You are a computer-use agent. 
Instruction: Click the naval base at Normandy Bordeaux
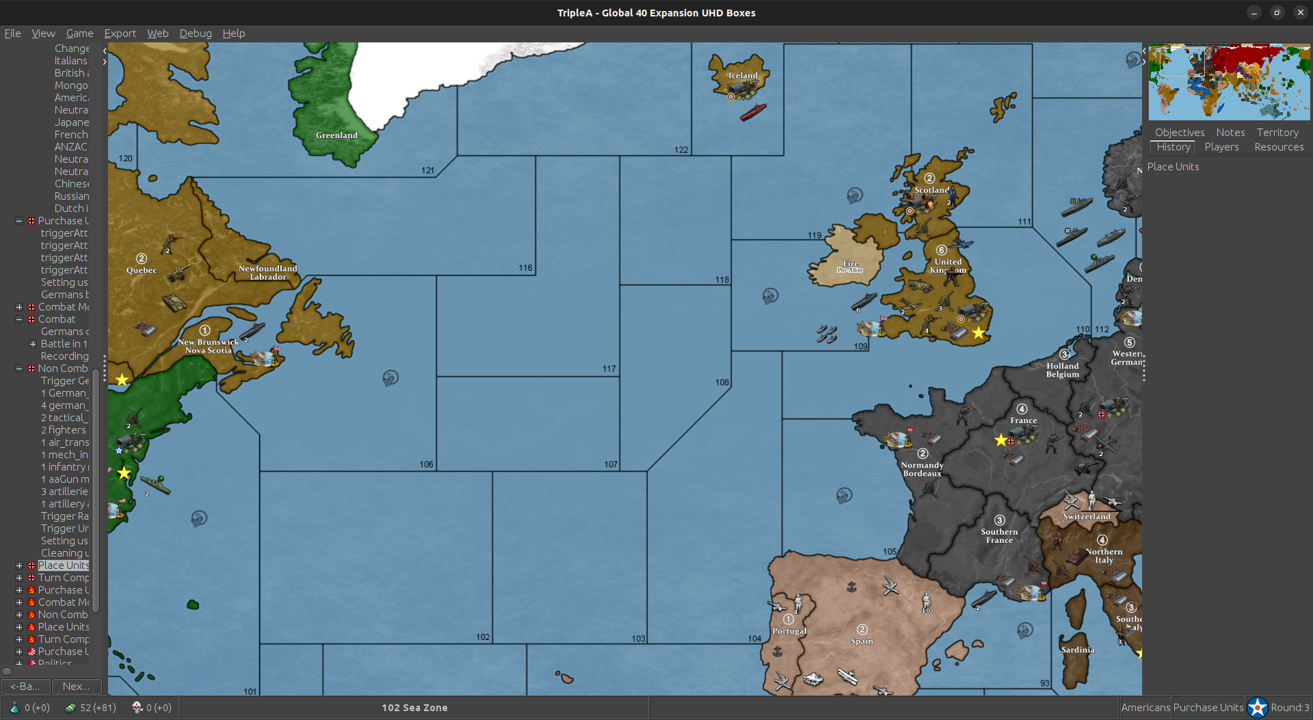click(898, 440)
